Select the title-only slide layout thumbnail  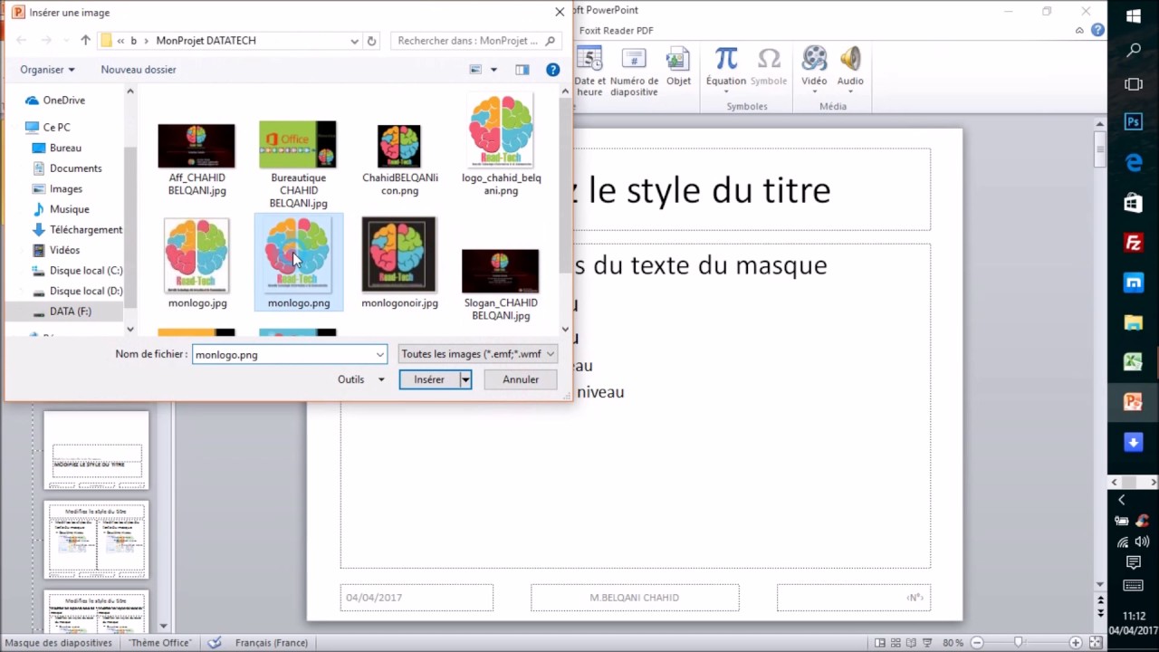[97, 450]
